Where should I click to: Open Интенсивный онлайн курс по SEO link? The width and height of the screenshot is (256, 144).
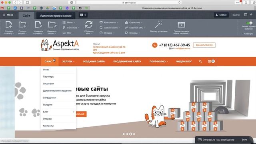coord(109,48)
